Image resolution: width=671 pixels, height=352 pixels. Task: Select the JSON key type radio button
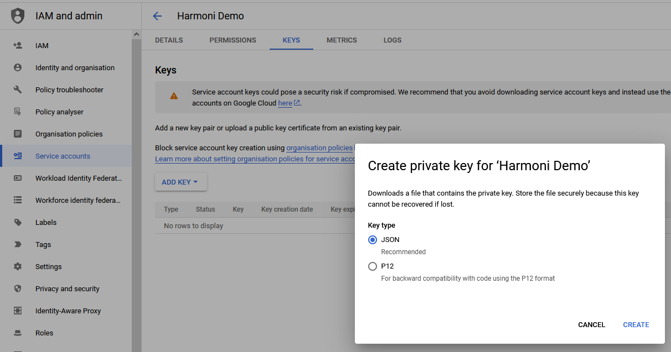point(373,240)
